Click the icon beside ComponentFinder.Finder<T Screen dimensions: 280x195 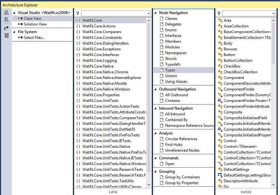tap(220, 101)
